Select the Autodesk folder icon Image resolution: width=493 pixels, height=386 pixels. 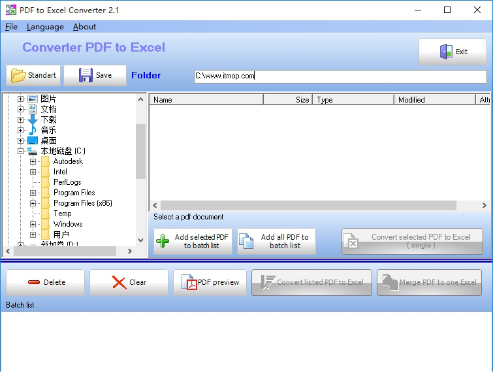pos(45,161)
